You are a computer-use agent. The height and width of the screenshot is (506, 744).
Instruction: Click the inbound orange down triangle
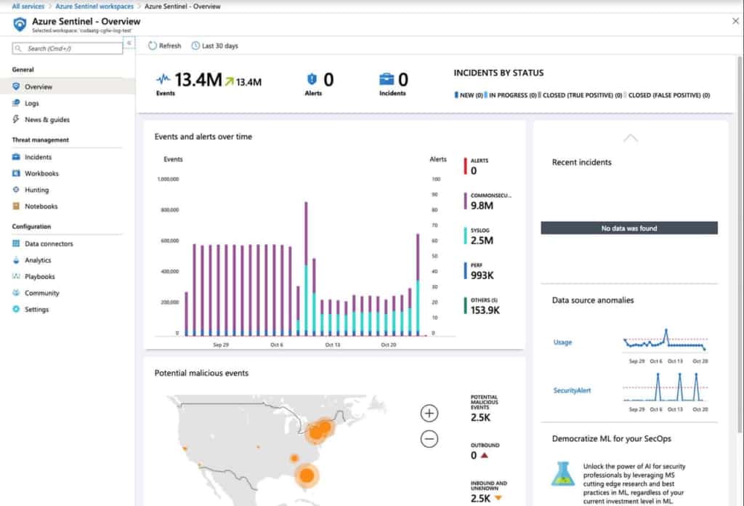pos(498,498)
